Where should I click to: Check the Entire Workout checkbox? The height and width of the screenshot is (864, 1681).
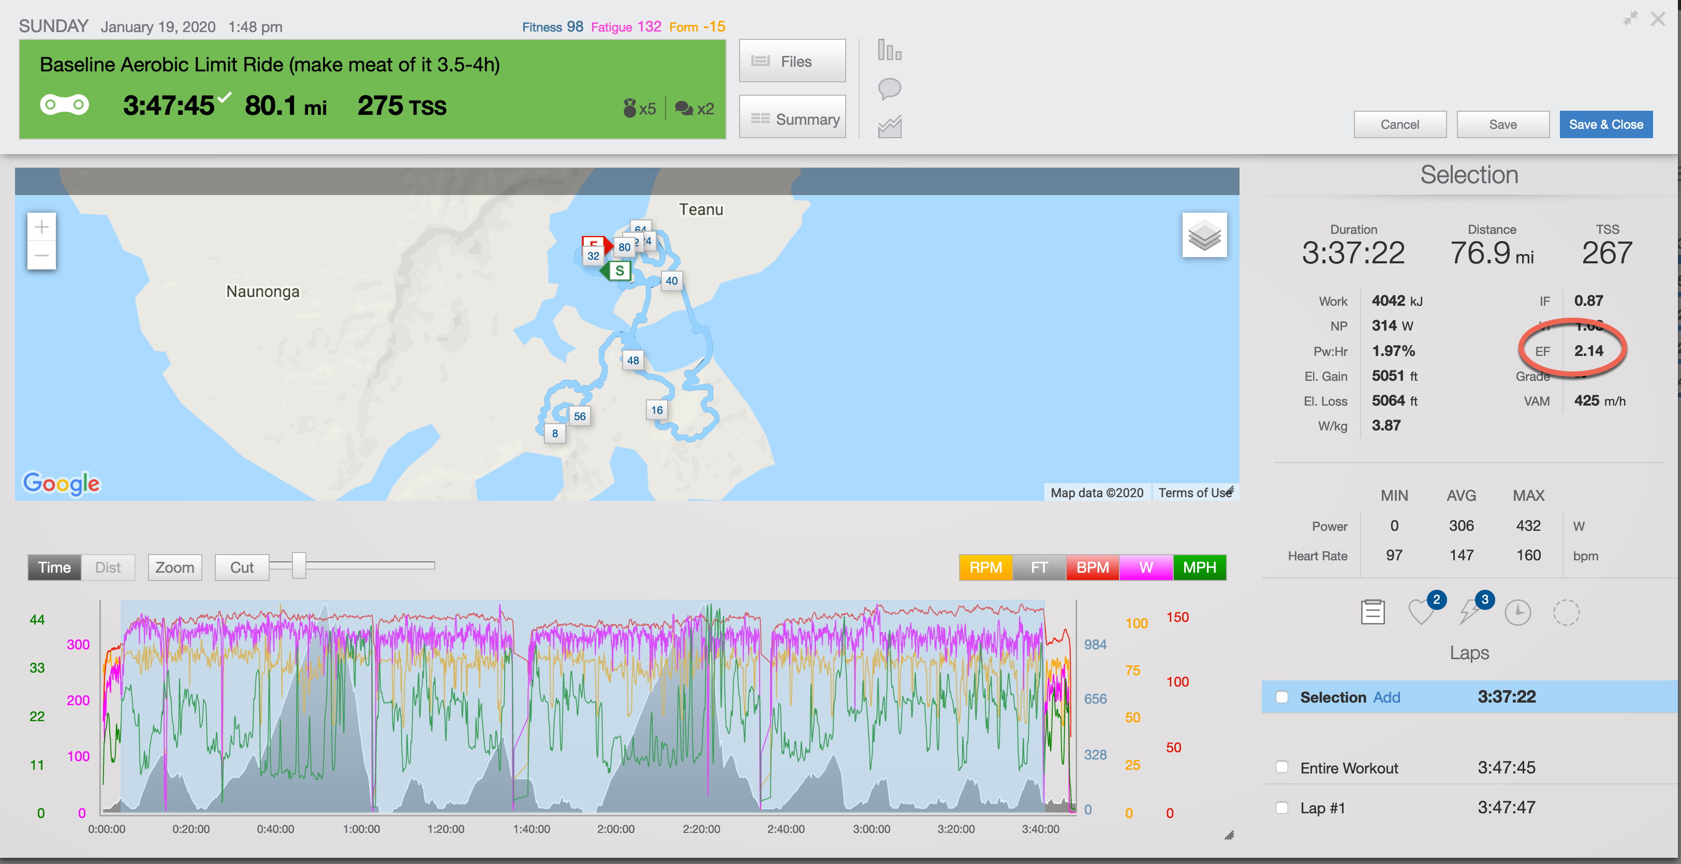tap(1281, 767)
